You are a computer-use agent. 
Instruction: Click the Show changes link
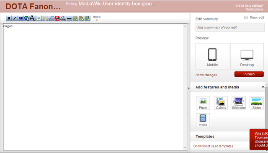tap(206, 75)
